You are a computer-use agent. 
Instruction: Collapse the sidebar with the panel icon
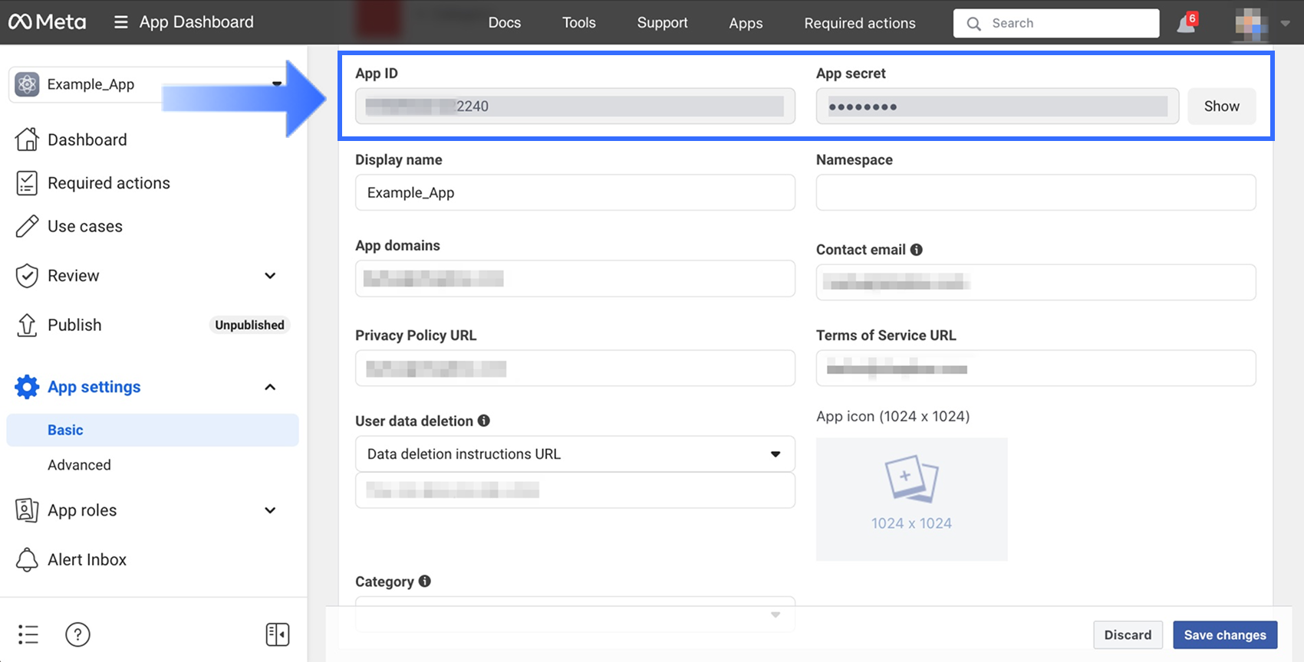pos(277,634)
